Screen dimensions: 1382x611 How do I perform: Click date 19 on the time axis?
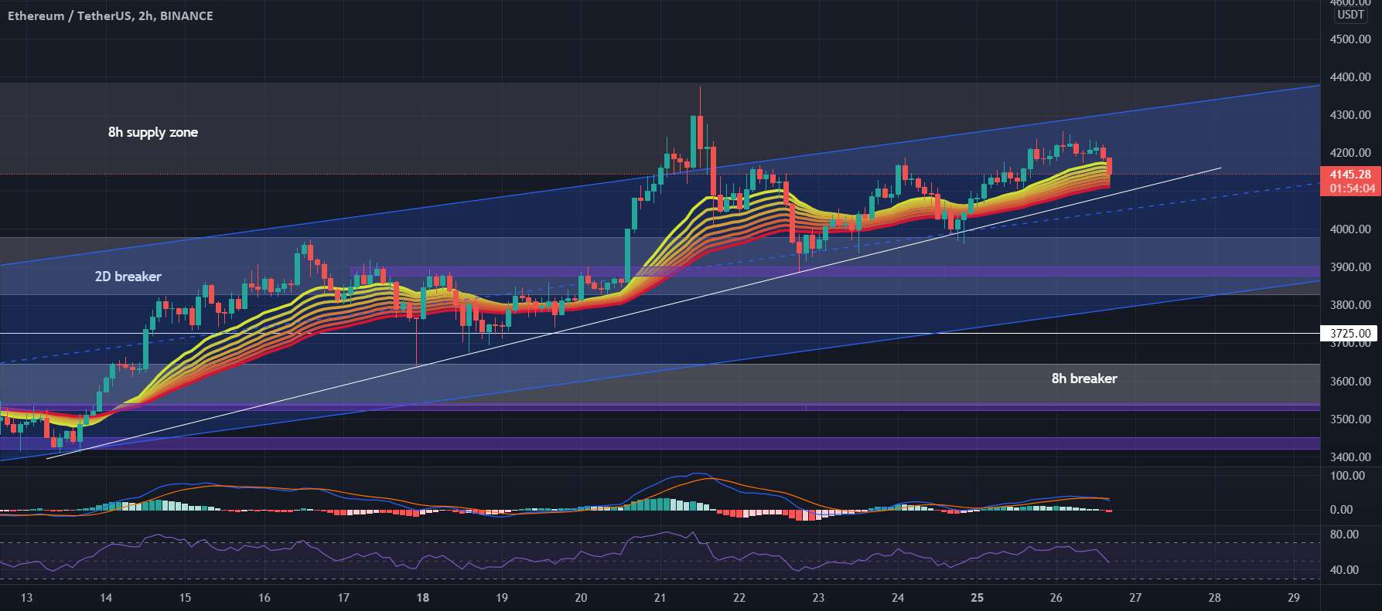click(x=502, y=598)
